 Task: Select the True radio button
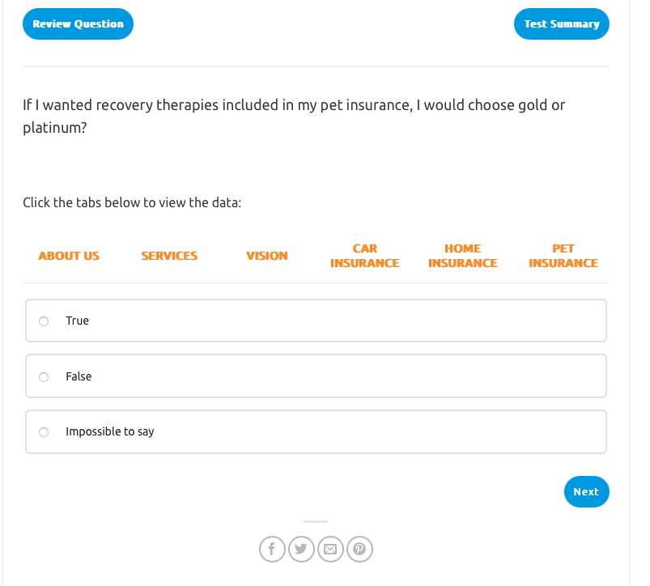tap(44, 321)
